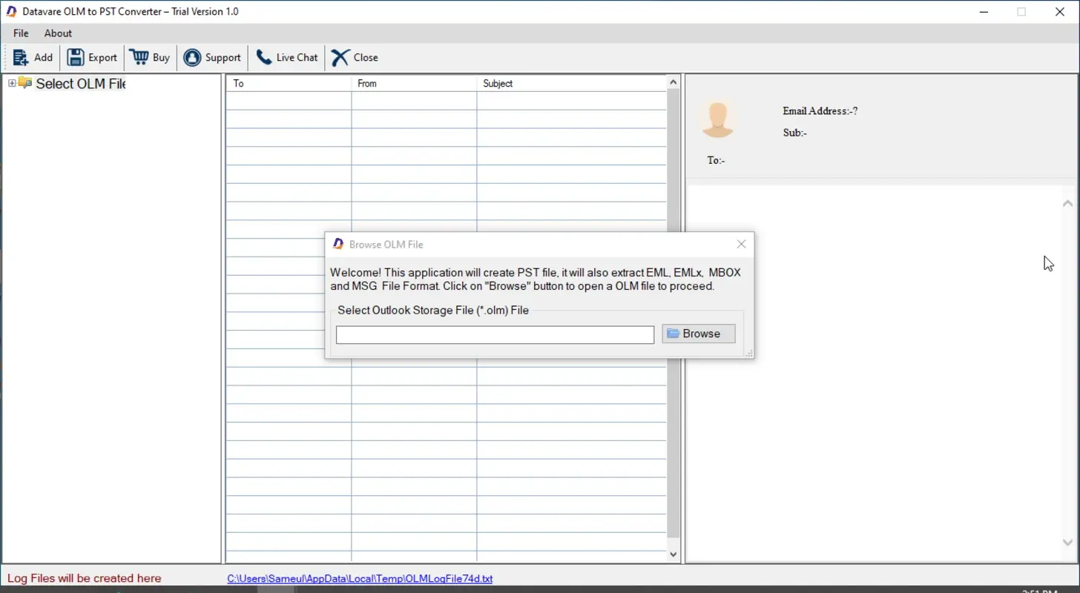Screen dimensions: 1080x593
Task: Open the About menu
Action: point(57,33)
